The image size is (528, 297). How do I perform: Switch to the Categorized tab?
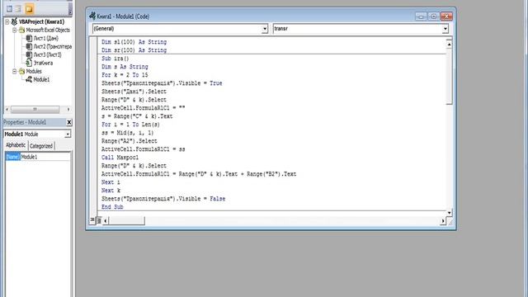(x=41, y=146)
